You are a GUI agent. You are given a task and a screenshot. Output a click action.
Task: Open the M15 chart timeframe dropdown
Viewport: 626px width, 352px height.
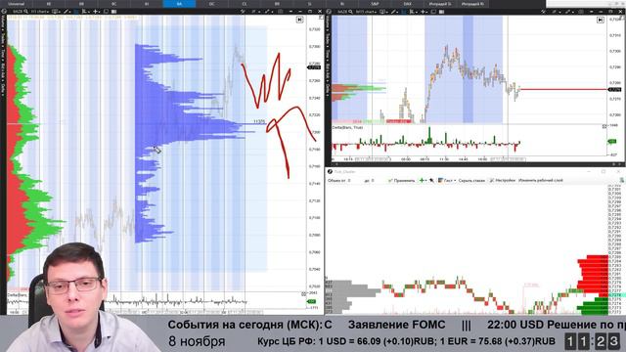(x=367, y=12)
